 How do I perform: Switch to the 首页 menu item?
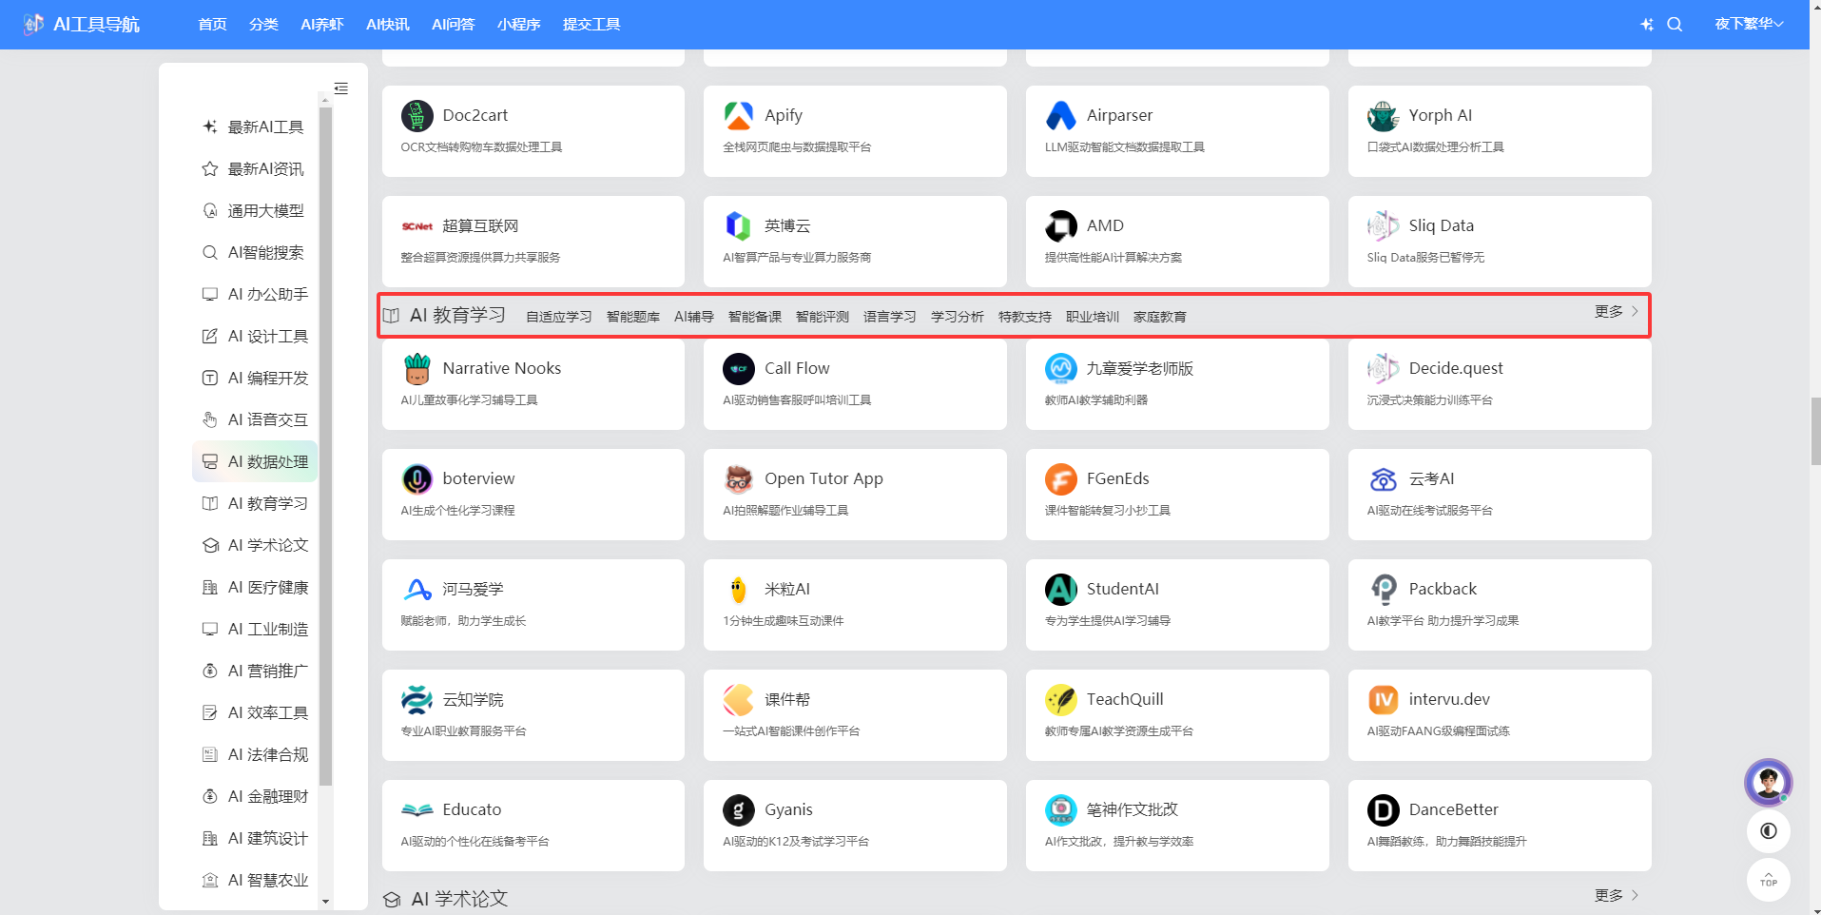211,24
